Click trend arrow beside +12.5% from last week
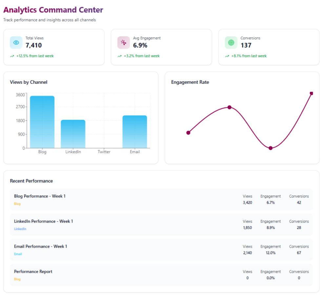324x296 pixels. click(x=12, y=56)
